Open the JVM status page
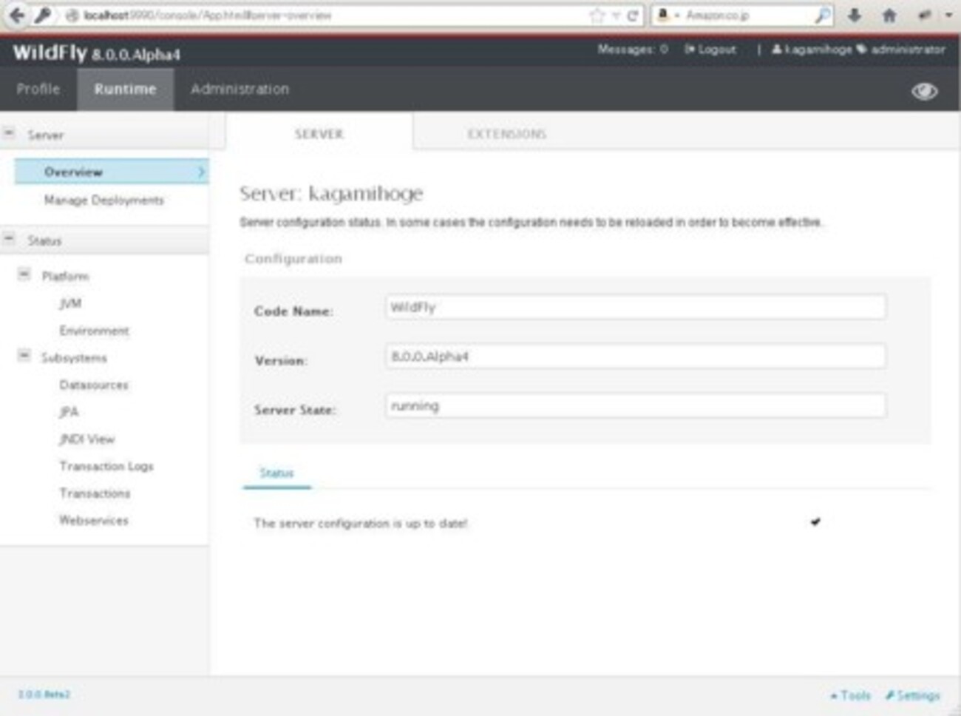The height and width of the screenshot is (716, 961). click(71, 303)
